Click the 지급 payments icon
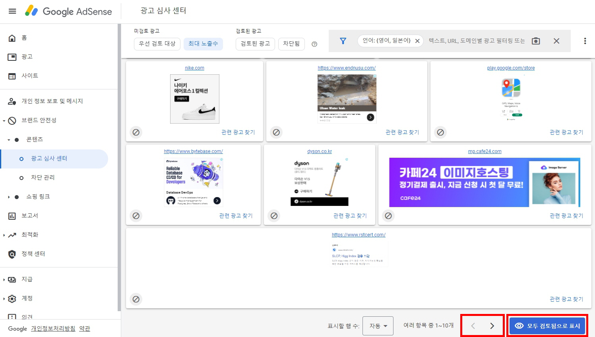Screen dimensions: 595x337 [x=12, y=279]
